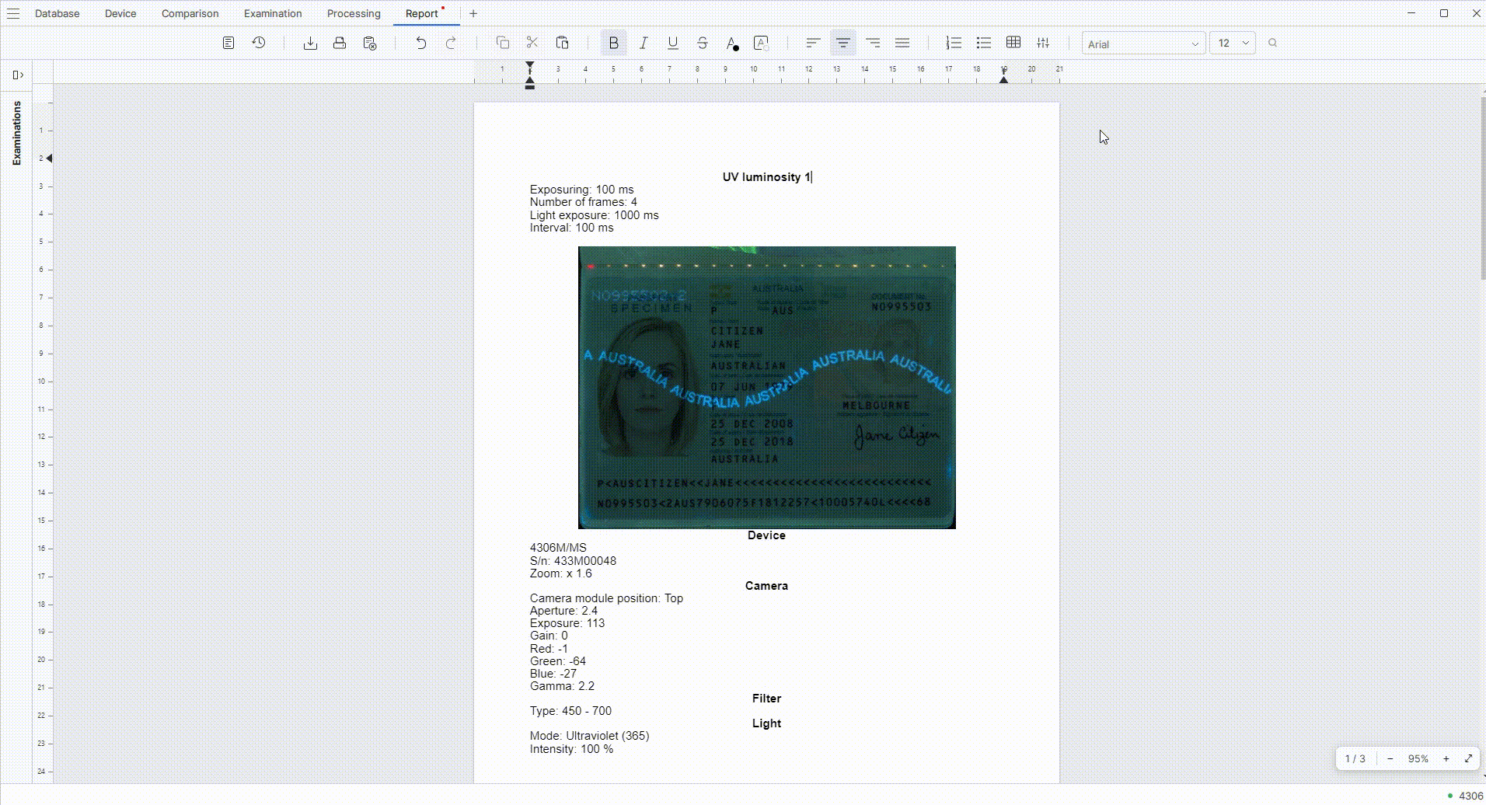The width and height of the screenshot is (1486, 805).
Task: Click the clipboard with X icon
Action: [370, 43]
